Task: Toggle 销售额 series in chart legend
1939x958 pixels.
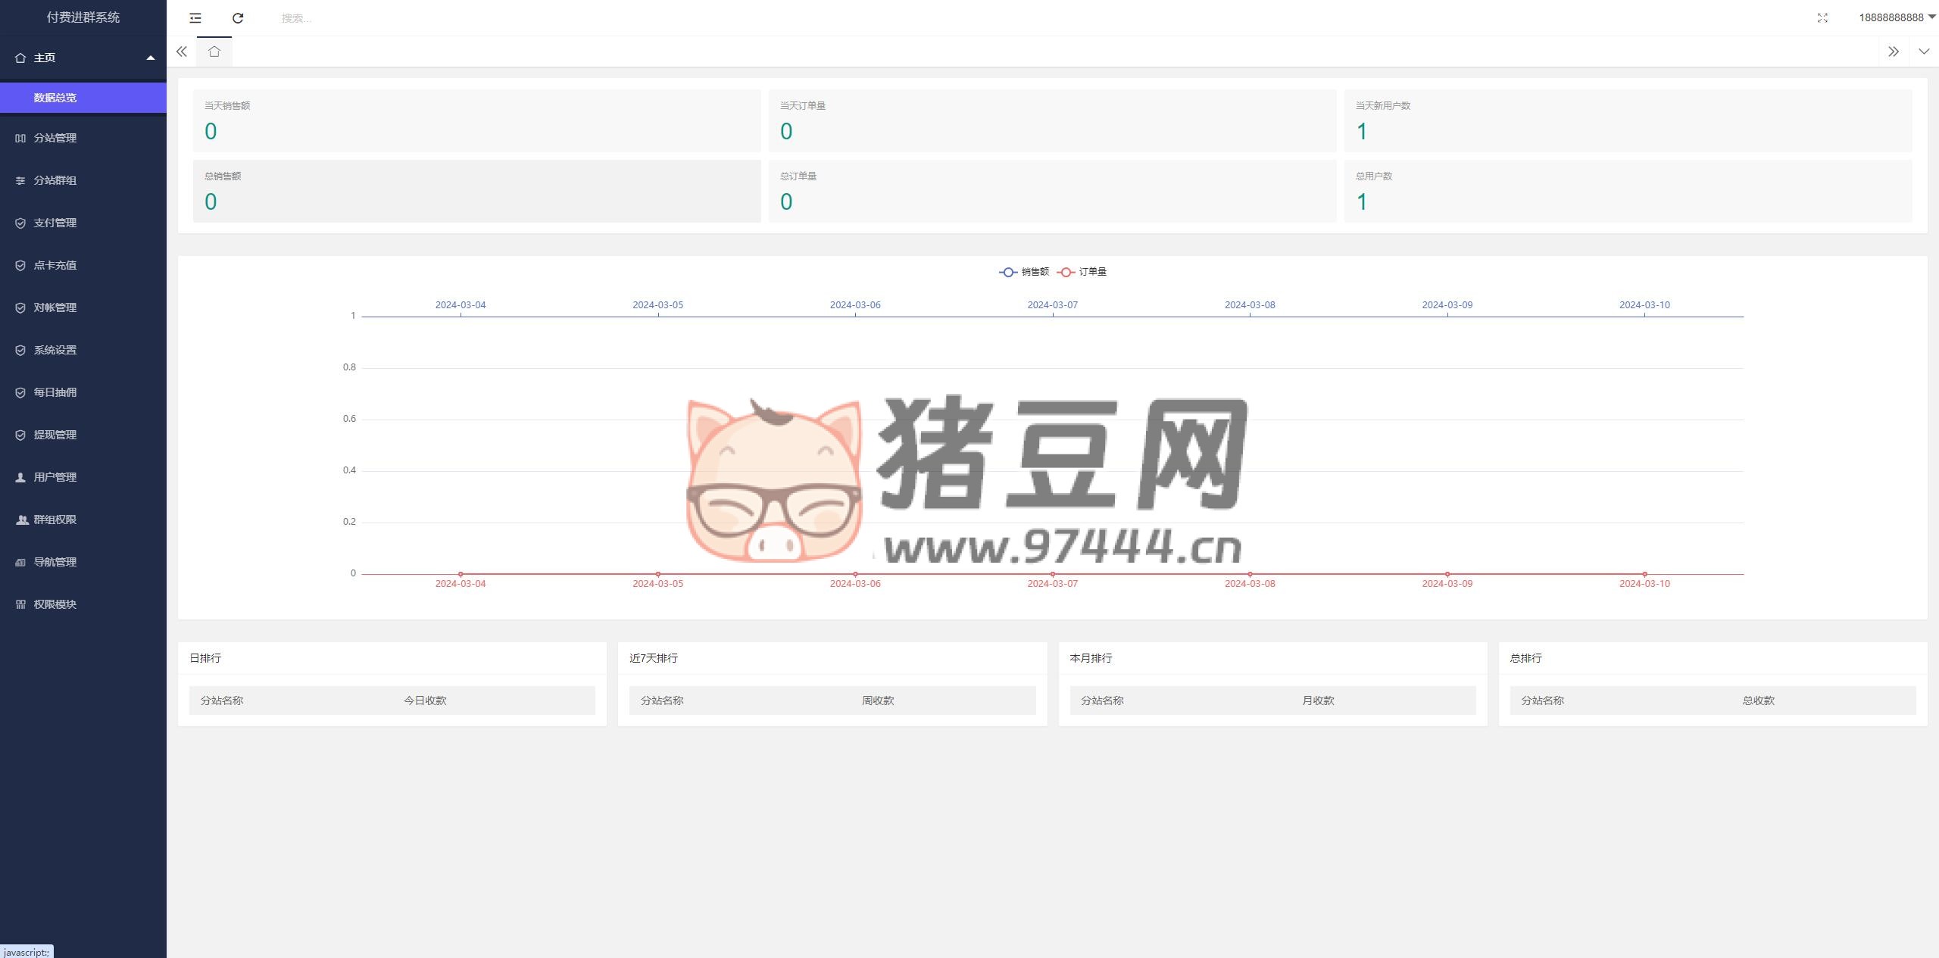Action: click(x=1024, y=272)
